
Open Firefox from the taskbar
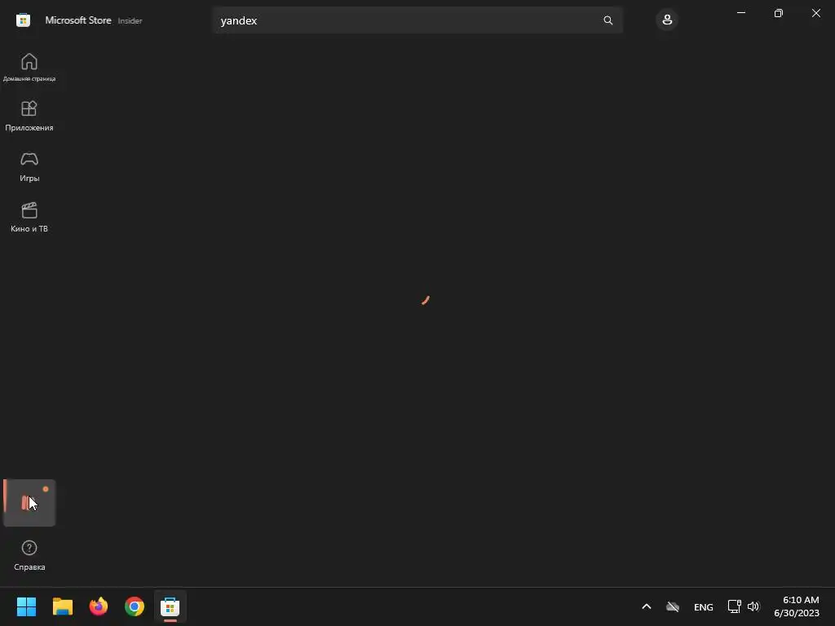coord(99,606)
